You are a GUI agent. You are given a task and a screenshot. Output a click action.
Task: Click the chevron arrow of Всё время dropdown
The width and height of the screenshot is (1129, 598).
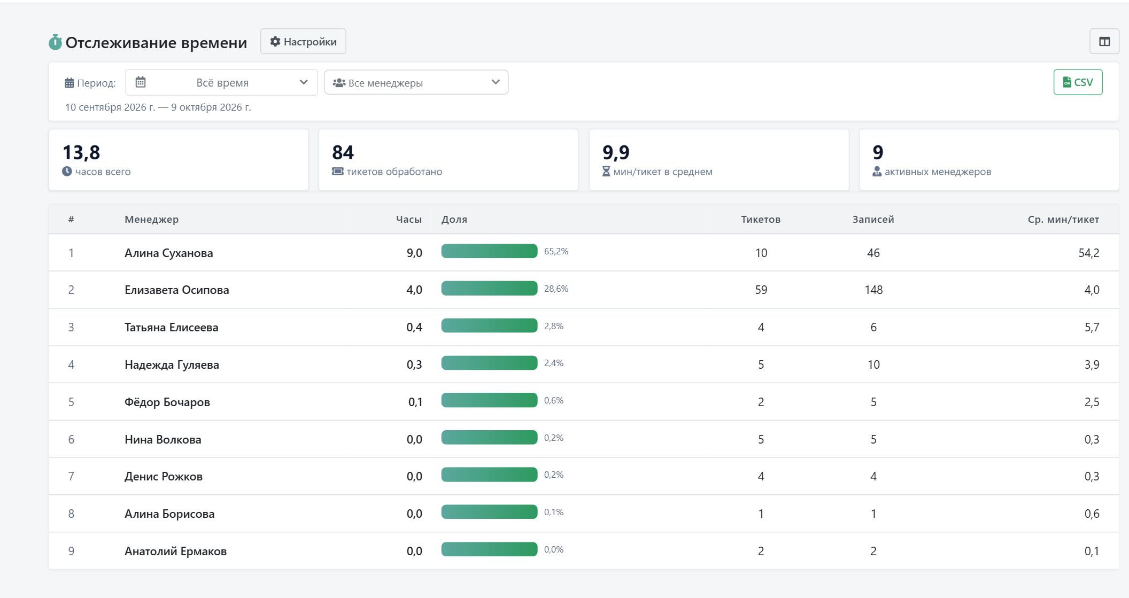[x=304, y=82]
